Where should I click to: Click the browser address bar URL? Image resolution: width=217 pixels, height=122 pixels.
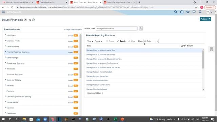[86, 7]
